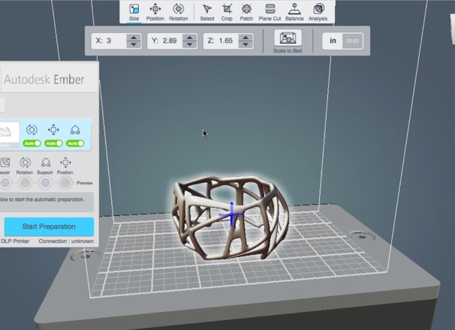Decrease Z value with down stepper arrow
This screenshot has width=455, height=330.
246,44
